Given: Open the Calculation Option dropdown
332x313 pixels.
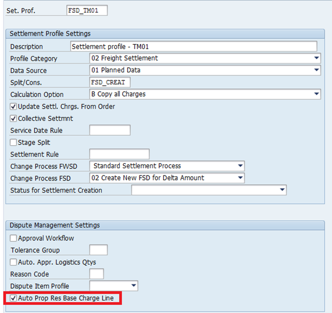Looking at the screenshot, I should click(x=316, y=94).
